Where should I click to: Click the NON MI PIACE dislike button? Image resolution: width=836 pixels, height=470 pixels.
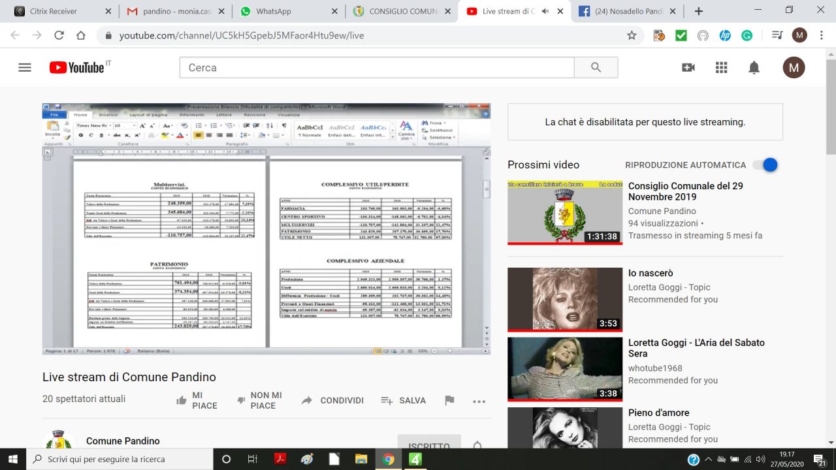(x=260, y=400)
